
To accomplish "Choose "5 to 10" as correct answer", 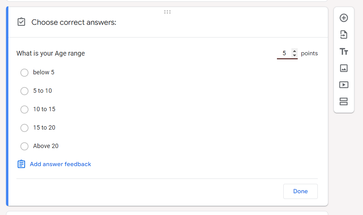I will point(24,91).
